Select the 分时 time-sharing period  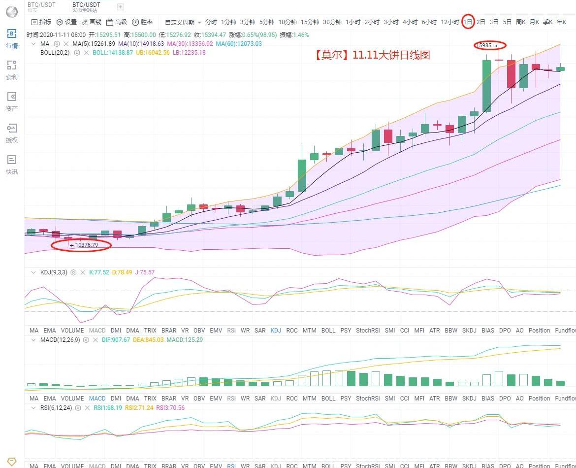point(211,22)
